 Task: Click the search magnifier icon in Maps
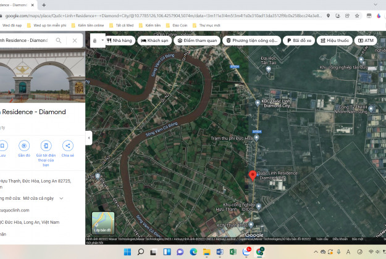(x=59, y=41)
